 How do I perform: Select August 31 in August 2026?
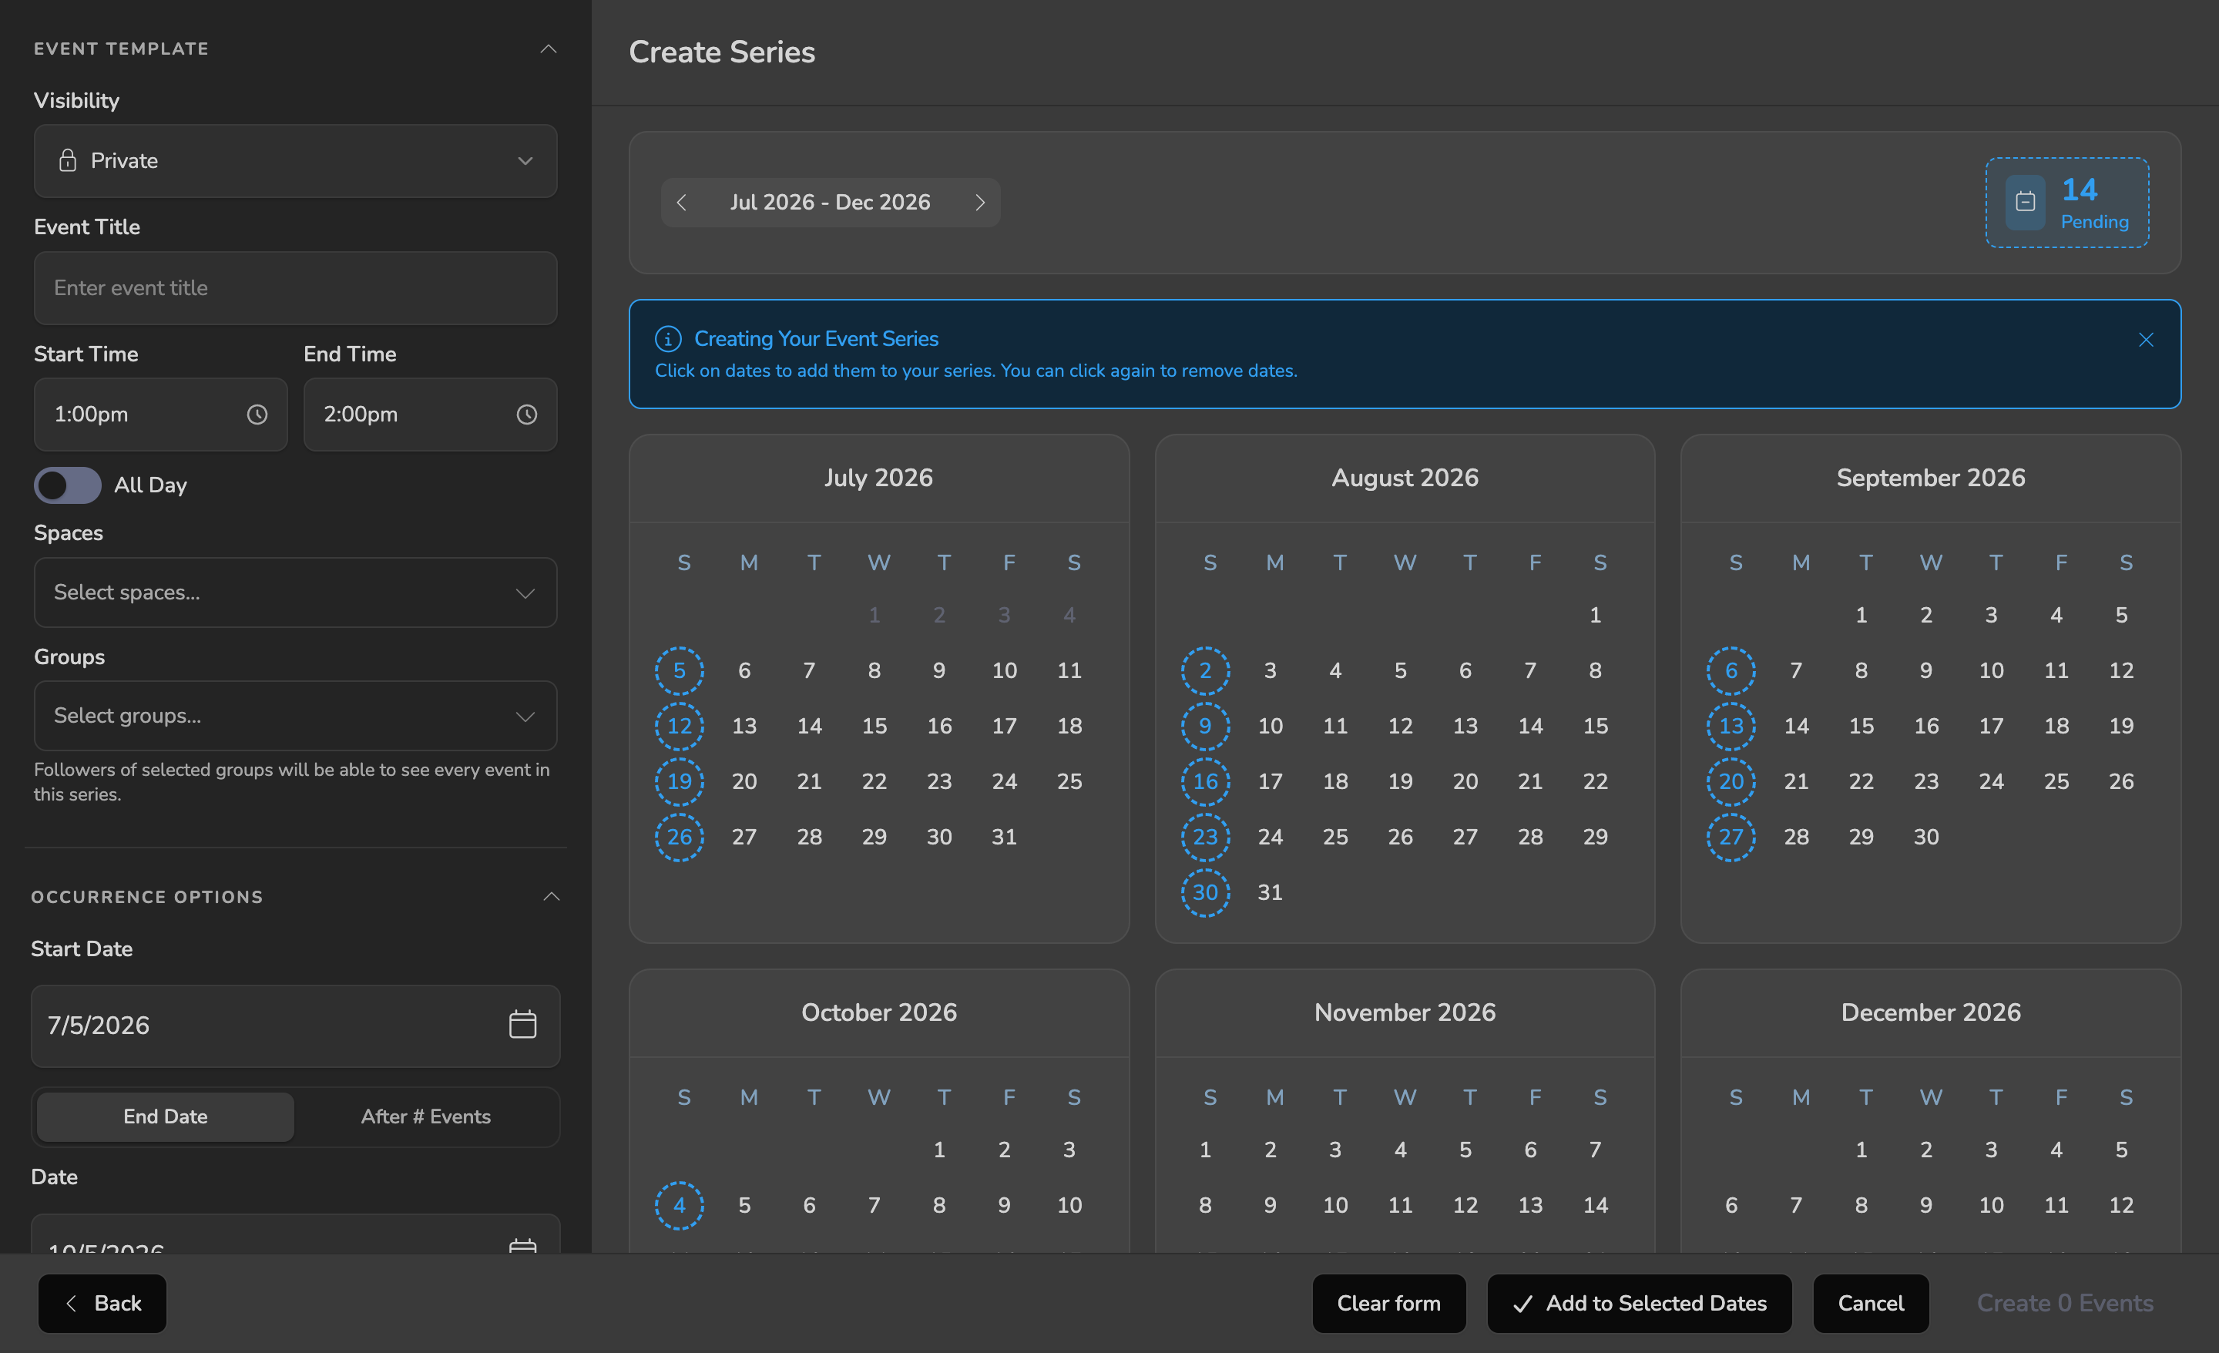(x=1270, y=893)
